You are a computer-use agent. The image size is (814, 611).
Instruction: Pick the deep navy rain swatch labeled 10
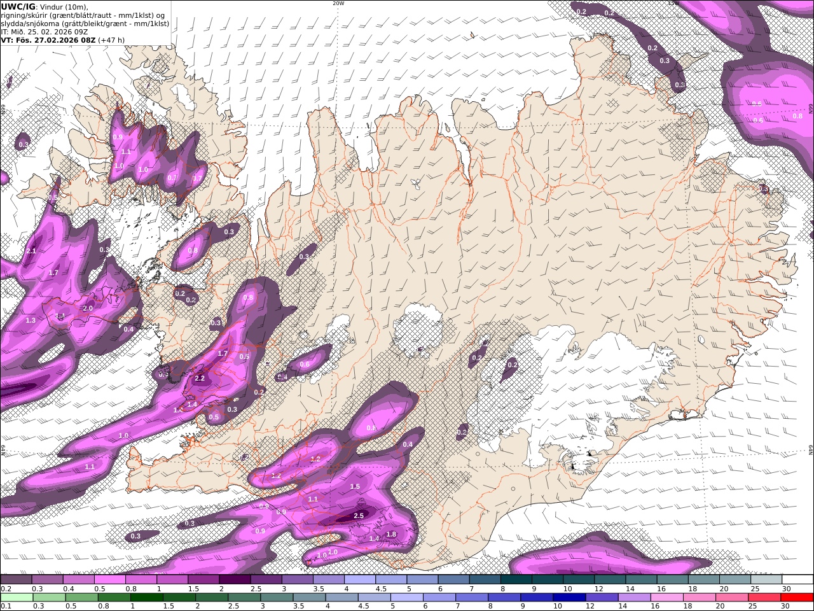[x=569, y=598]
